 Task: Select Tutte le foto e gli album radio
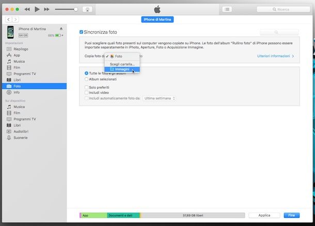tap(86, 73)
